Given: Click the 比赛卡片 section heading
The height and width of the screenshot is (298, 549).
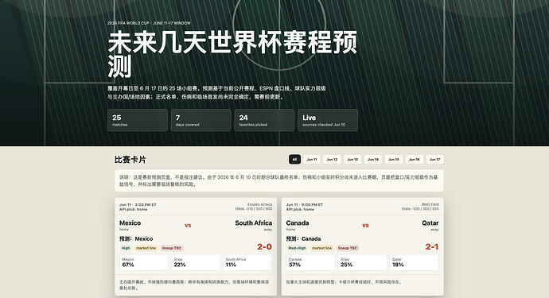Looking at the screenshot, I should pos(130,160).
